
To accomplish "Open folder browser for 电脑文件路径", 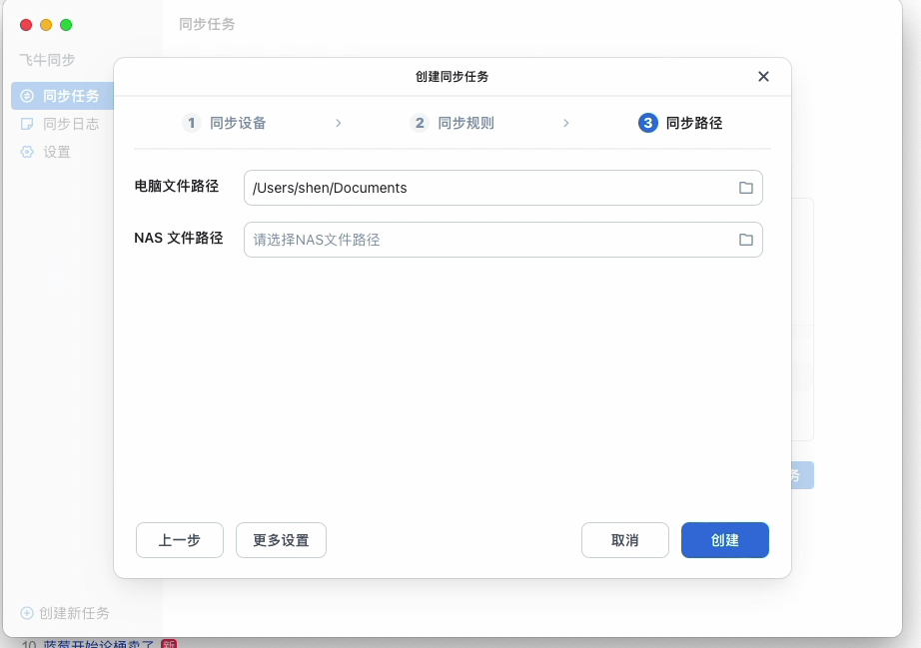I will 745,187.
